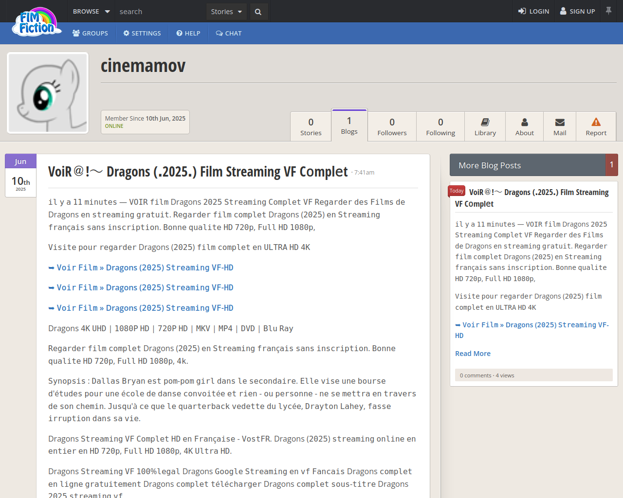
Task: Switch to the Stories tab
Action: click(311, 126)
